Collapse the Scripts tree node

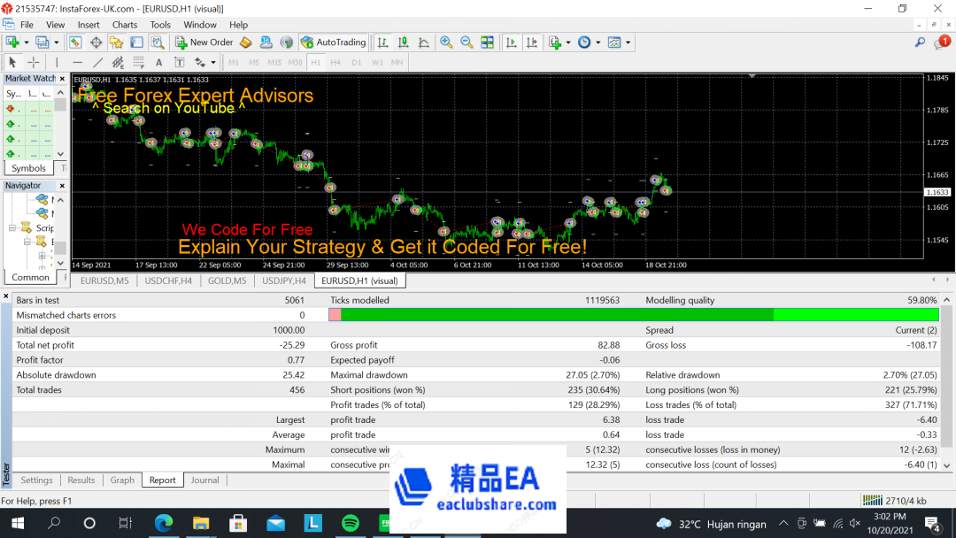[12, 228]
